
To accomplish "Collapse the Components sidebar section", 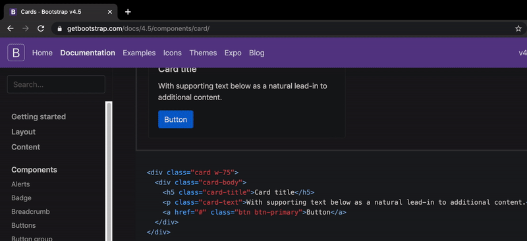I will click(x=34, y=170).
